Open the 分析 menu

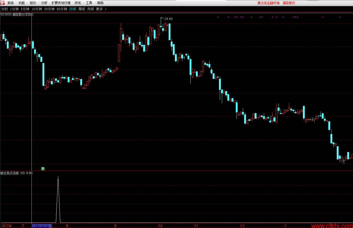[x=44, y=3]
